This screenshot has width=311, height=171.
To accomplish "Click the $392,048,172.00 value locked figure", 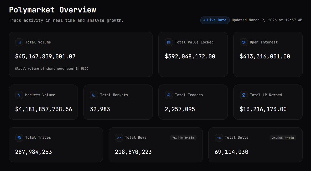I will coord(190,56).
